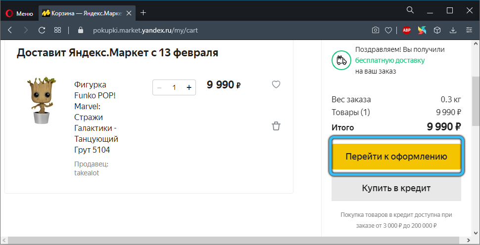480x245 pixels.
Task: Go forward with the forward arrow
Action: point(26,30)
